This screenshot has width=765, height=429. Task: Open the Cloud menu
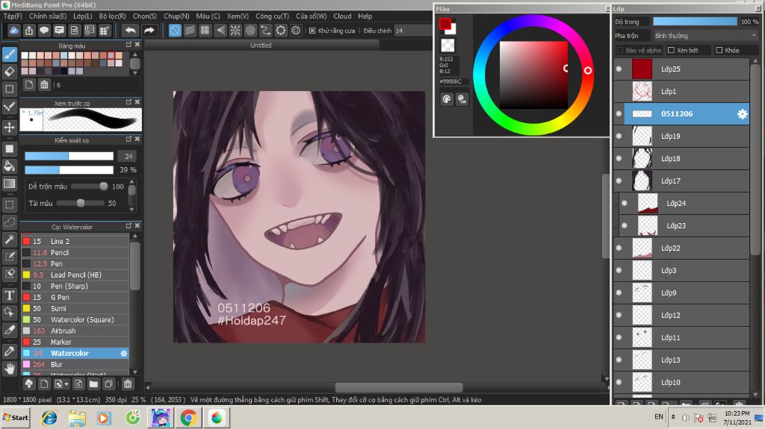click(x=342, y=16)
